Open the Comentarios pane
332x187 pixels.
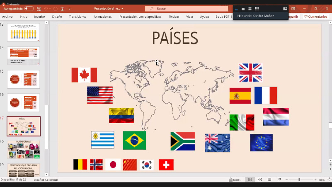pyautogui.click(x=315, y=17)
